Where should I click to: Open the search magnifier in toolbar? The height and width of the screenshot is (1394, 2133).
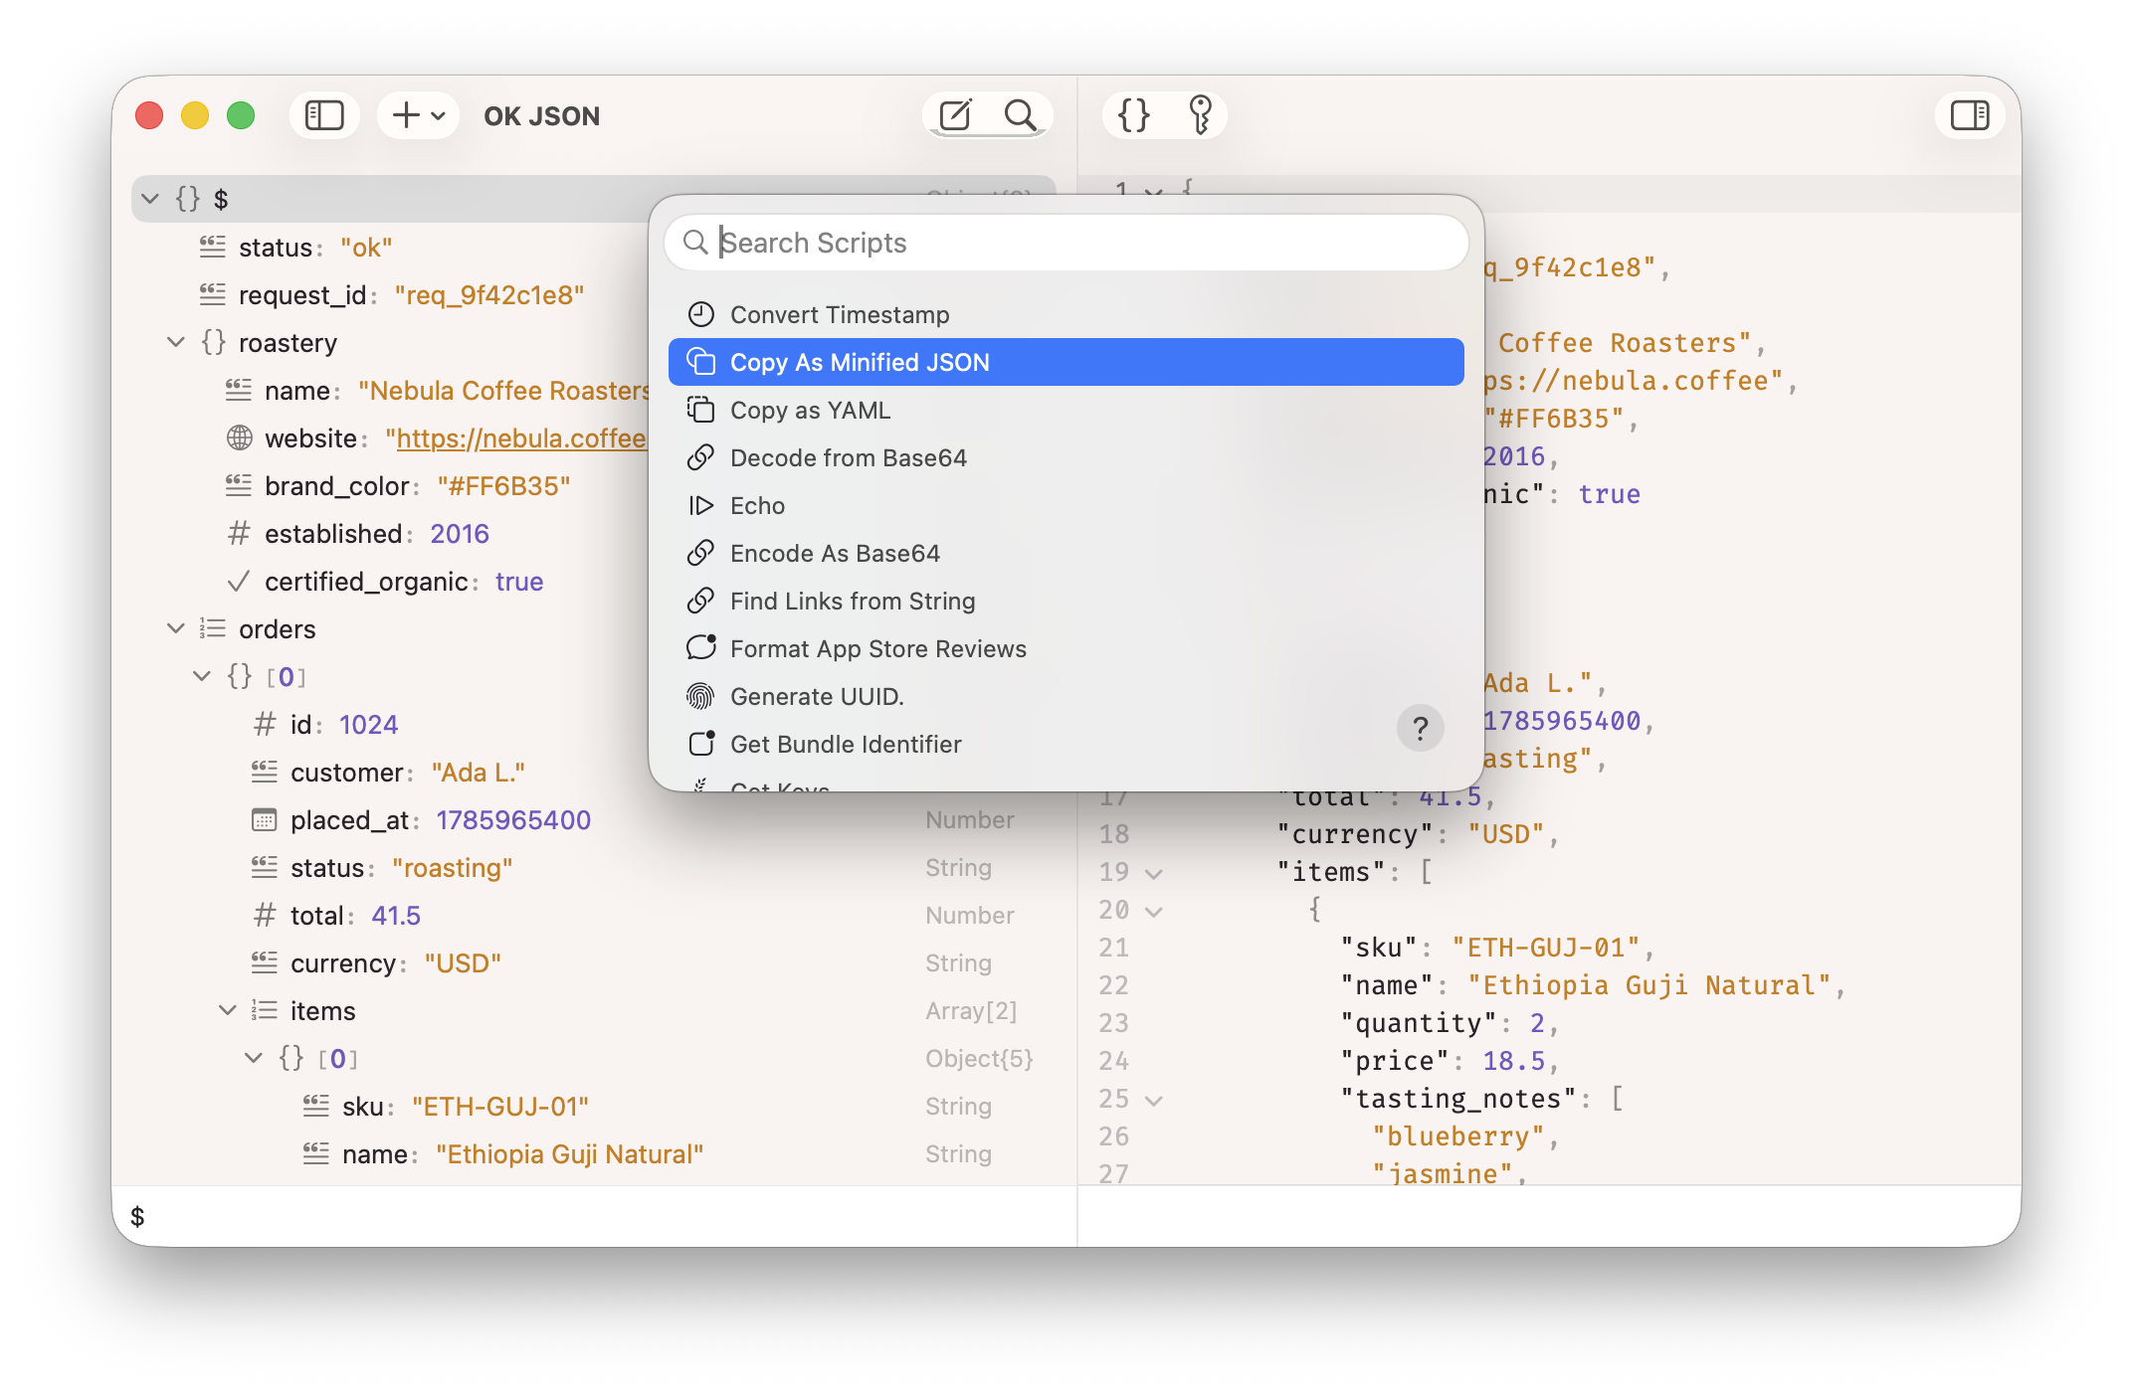tap(1020, 115)
